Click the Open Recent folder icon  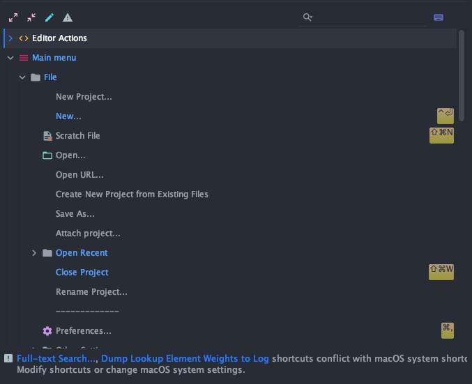click(x=47, y=253)
